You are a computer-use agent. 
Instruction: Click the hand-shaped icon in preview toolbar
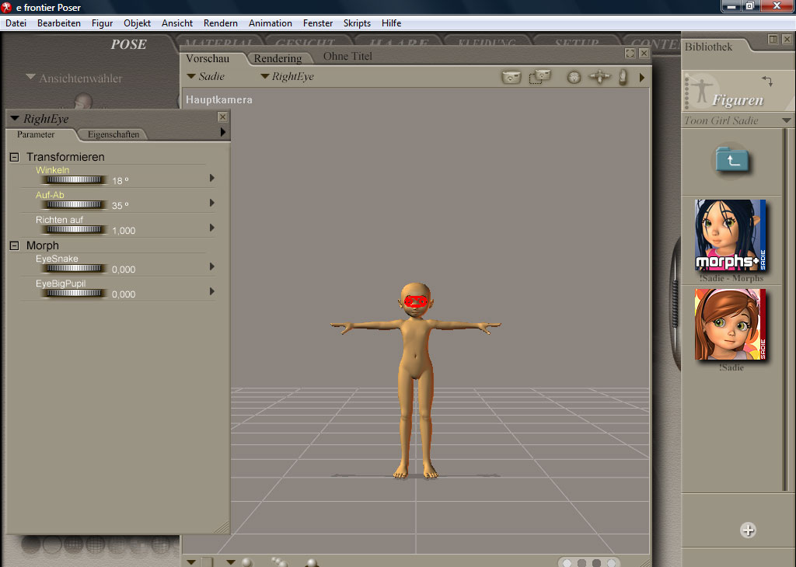(x=623, y=77)
